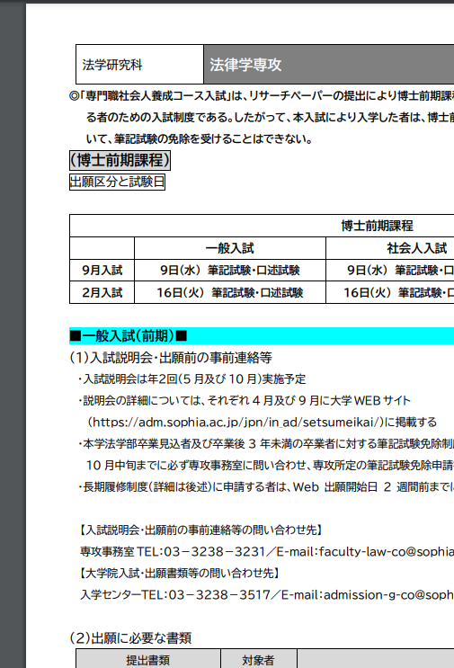Click the line starting ◎「専門職社会人養成コース入試」
The image size is (454, 668).
pyautogui.click(x=262, y=96)
